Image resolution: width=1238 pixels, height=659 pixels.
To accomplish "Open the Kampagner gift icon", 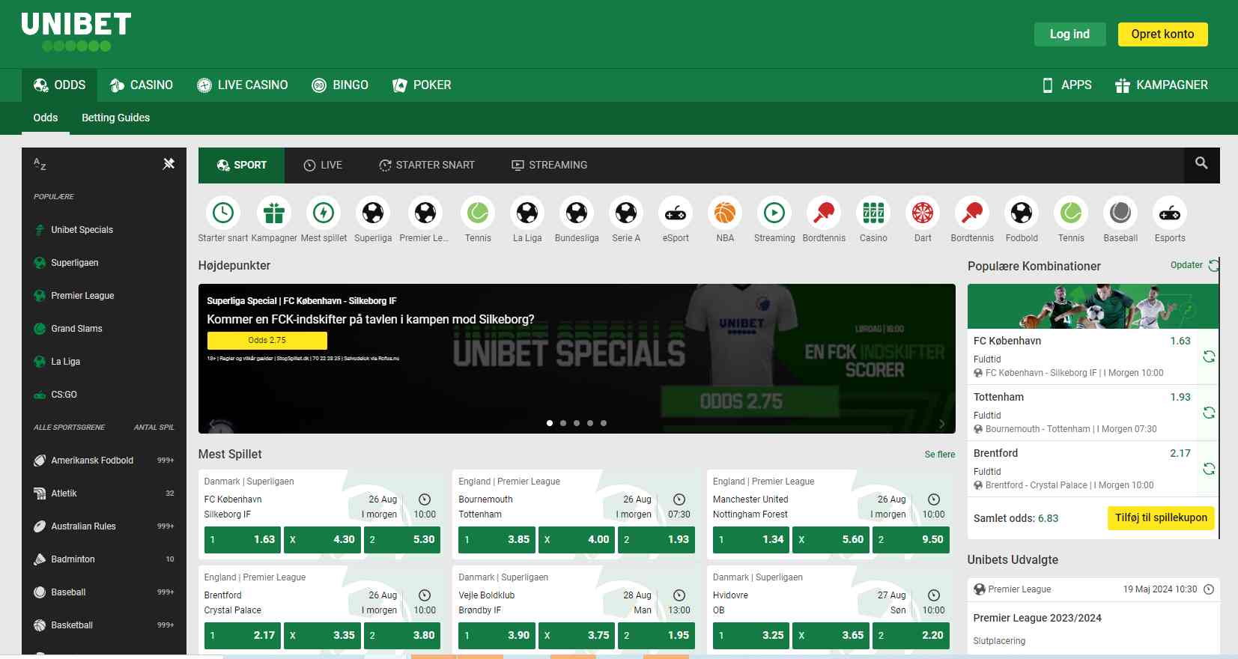I will coord(274,213).
